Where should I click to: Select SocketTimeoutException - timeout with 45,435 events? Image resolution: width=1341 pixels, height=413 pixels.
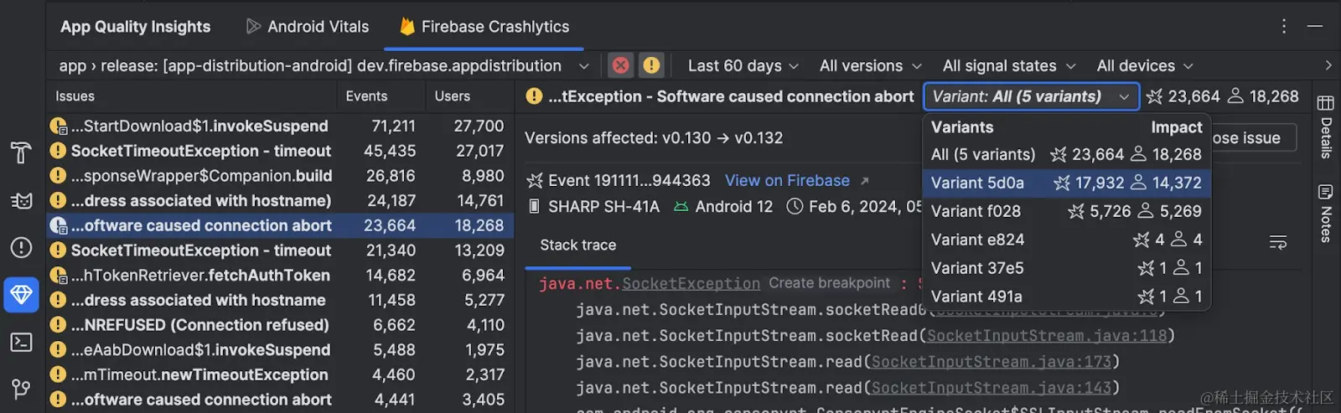(x=280, y=151)
